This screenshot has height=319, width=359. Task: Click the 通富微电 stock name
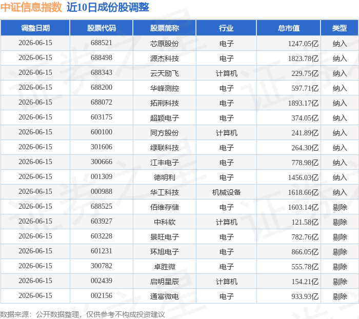coord(165,296)
